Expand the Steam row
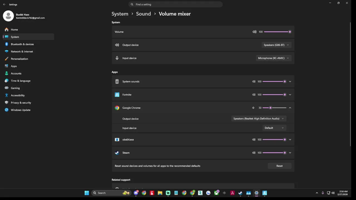This screenshot has width=356, height=200. click(x=290, y=152)
